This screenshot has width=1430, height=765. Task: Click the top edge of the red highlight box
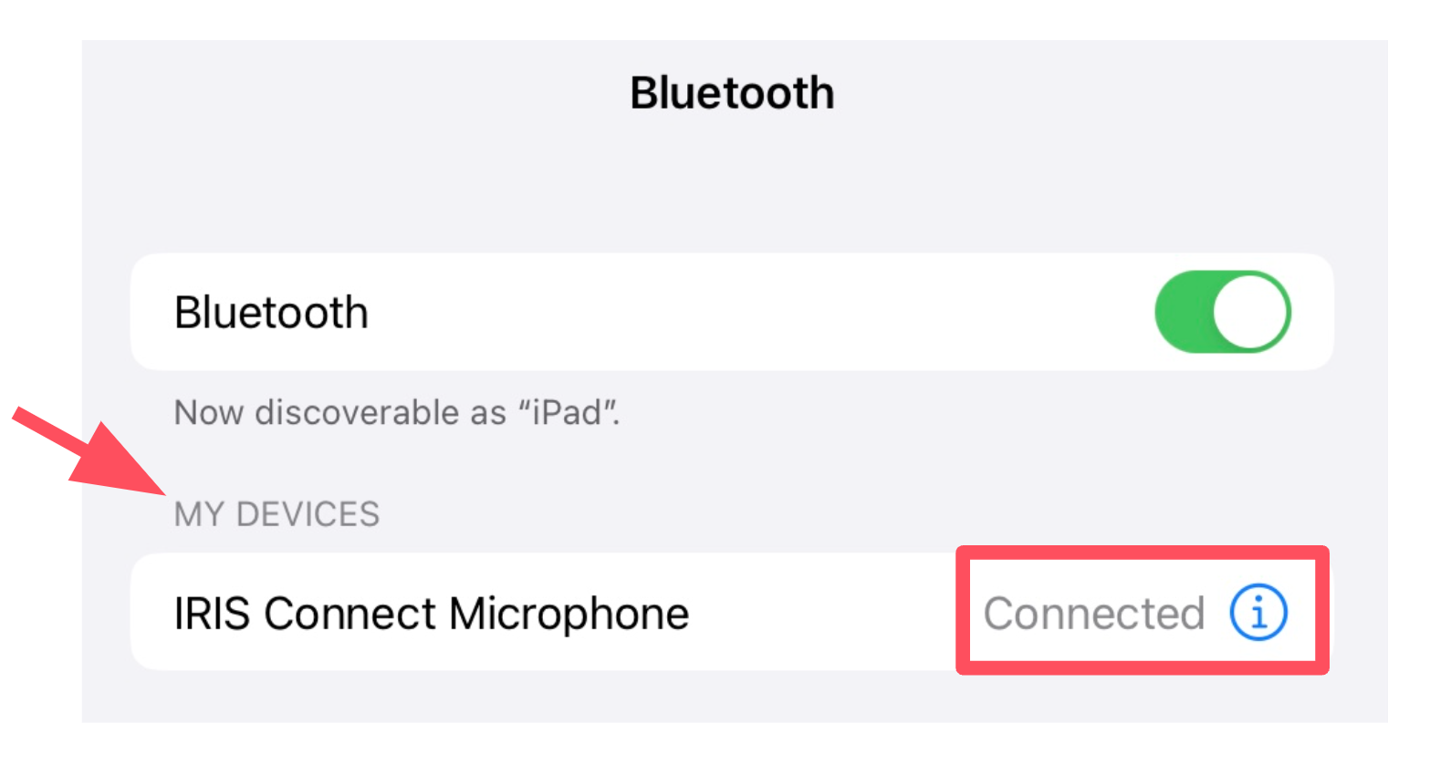click(x=1142, y=552)
